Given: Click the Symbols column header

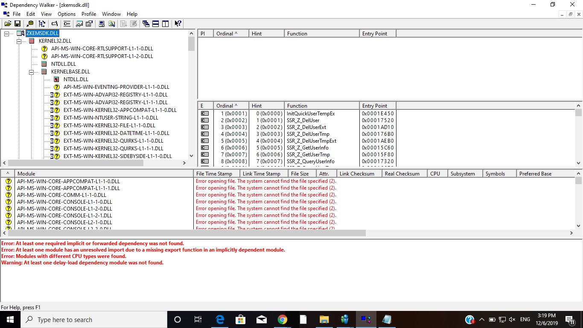Looking at the screenshot, I should 500,174.
